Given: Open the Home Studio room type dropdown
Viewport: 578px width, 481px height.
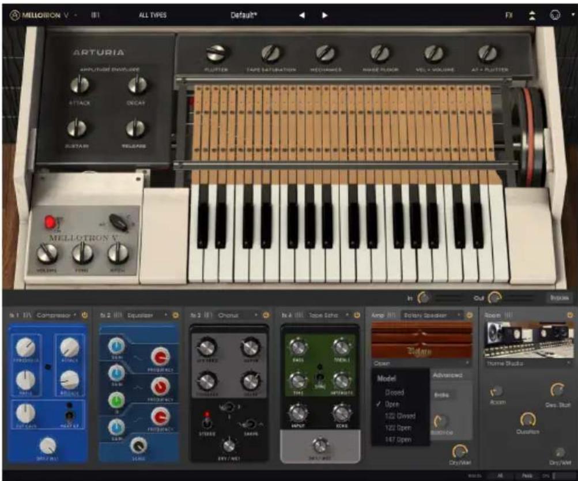Looking at the screenshot, I should click(528, 363).
